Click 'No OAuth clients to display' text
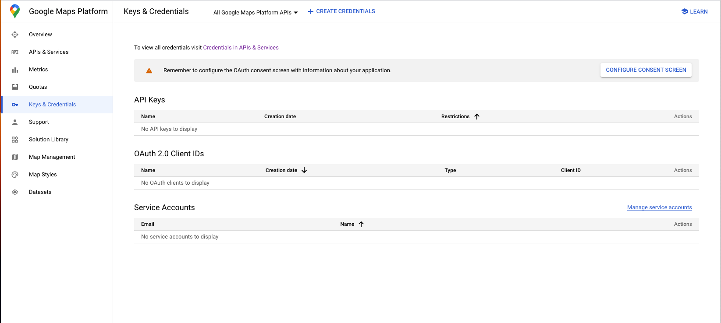The height and width of the screenshot is (323, 721). (x=175, y=183)
